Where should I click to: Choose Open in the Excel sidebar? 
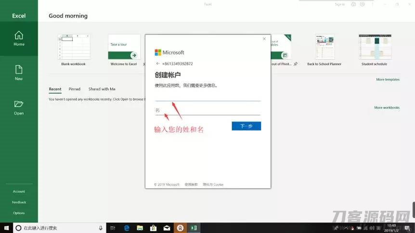(19, 108)
